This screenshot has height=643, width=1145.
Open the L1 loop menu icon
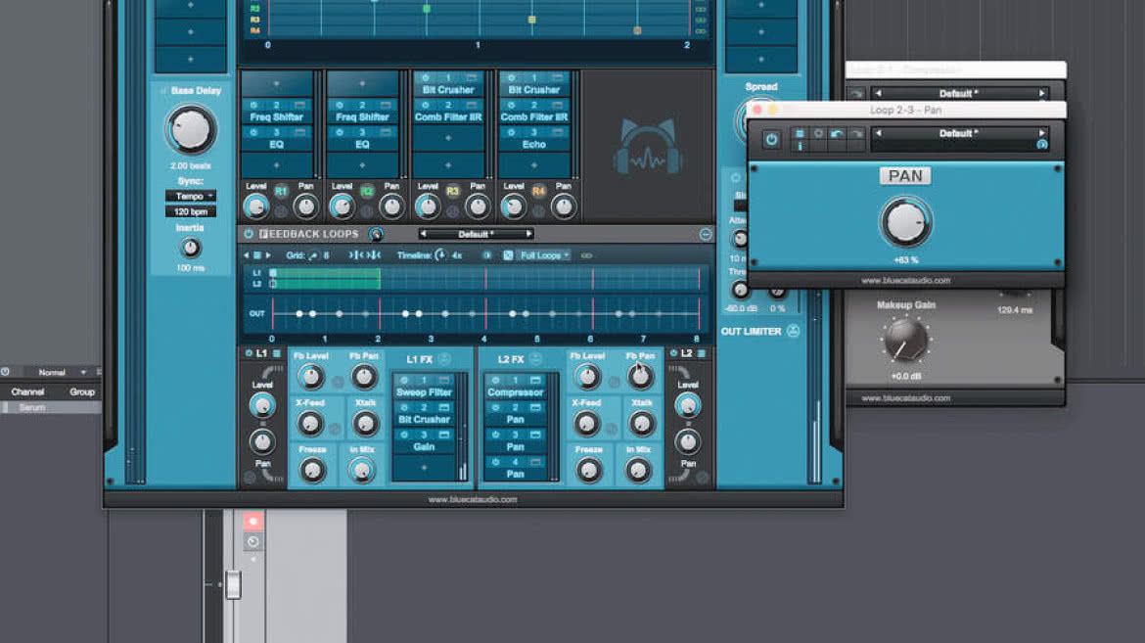277,353
